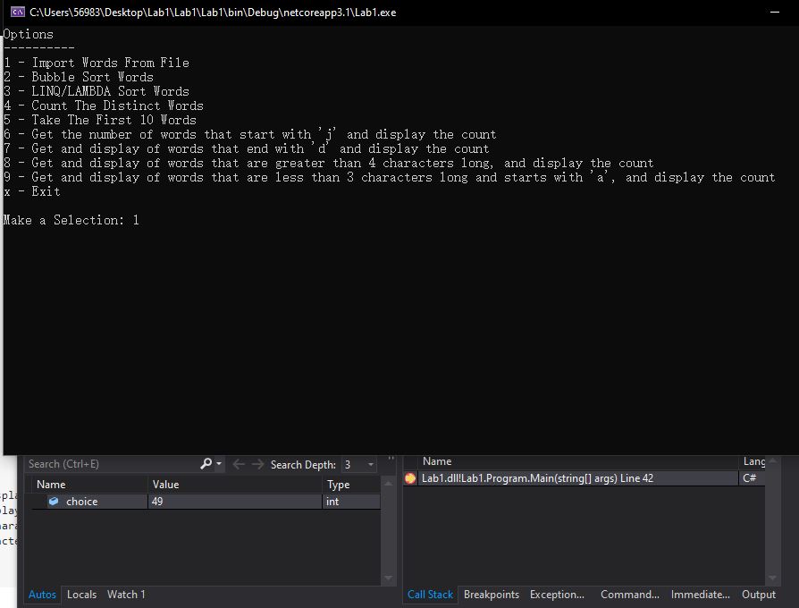This screenshot has height=608, width=799.
Task: Click 'Bubble Sort Words' console line
Action: pyautogui.click(x=79, y=77)
